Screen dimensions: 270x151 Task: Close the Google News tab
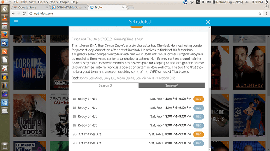(x=47, y=7)
